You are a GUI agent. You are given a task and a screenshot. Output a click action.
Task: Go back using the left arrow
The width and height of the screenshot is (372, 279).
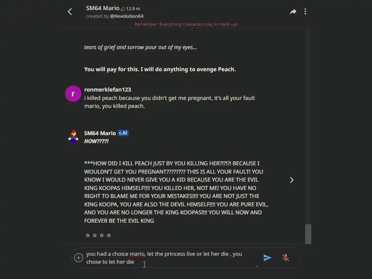pyautogui.click(x=70, y=12)
